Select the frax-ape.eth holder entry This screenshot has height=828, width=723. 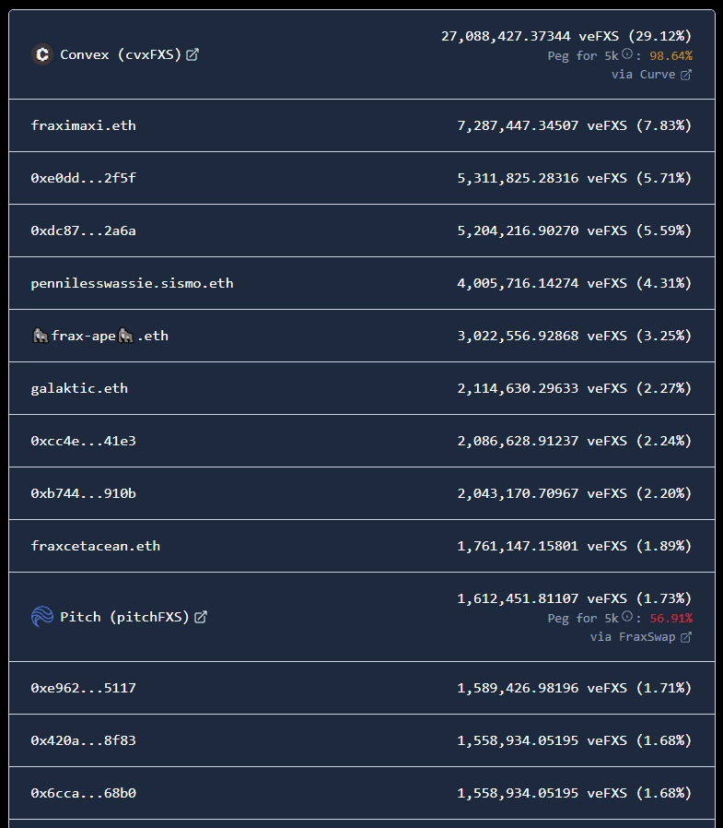click(99, 336)
